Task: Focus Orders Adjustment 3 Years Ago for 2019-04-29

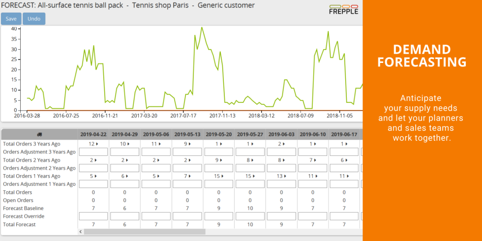Action: [125, 152]
